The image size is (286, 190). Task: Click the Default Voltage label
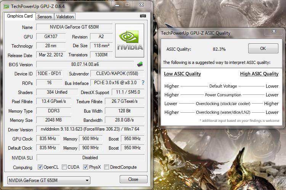pos(223,86)
